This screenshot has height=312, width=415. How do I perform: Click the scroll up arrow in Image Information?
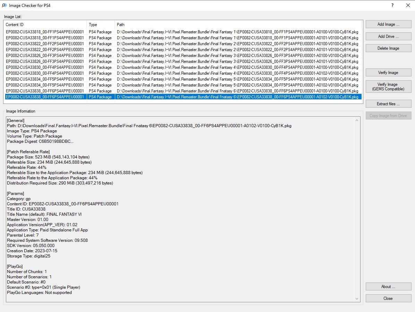(357, 120)
